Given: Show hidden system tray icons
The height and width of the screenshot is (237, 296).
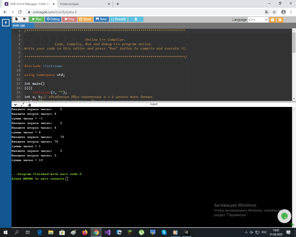Looking at the screenshot, I should click(246, 232).
